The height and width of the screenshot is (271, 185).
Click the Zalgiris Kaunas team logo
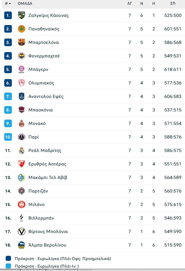(21, 15)
